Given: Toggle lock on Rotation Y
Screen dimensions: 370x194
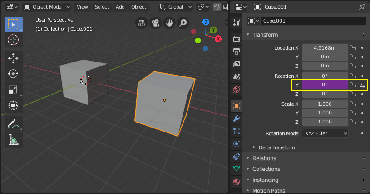Looking at the screenshot, I should point(352,85).
